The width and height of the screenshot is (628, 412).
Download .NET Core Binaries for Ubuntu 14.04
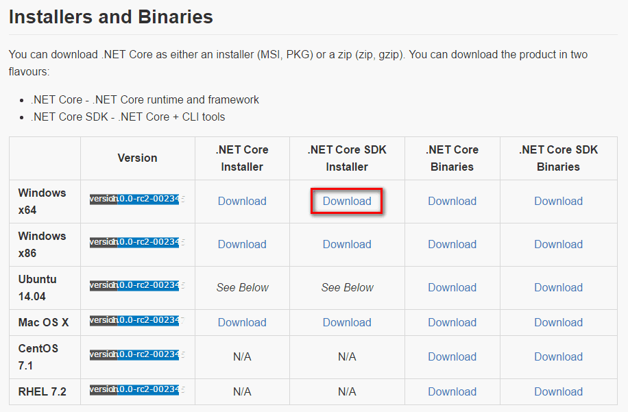[452, 287]
